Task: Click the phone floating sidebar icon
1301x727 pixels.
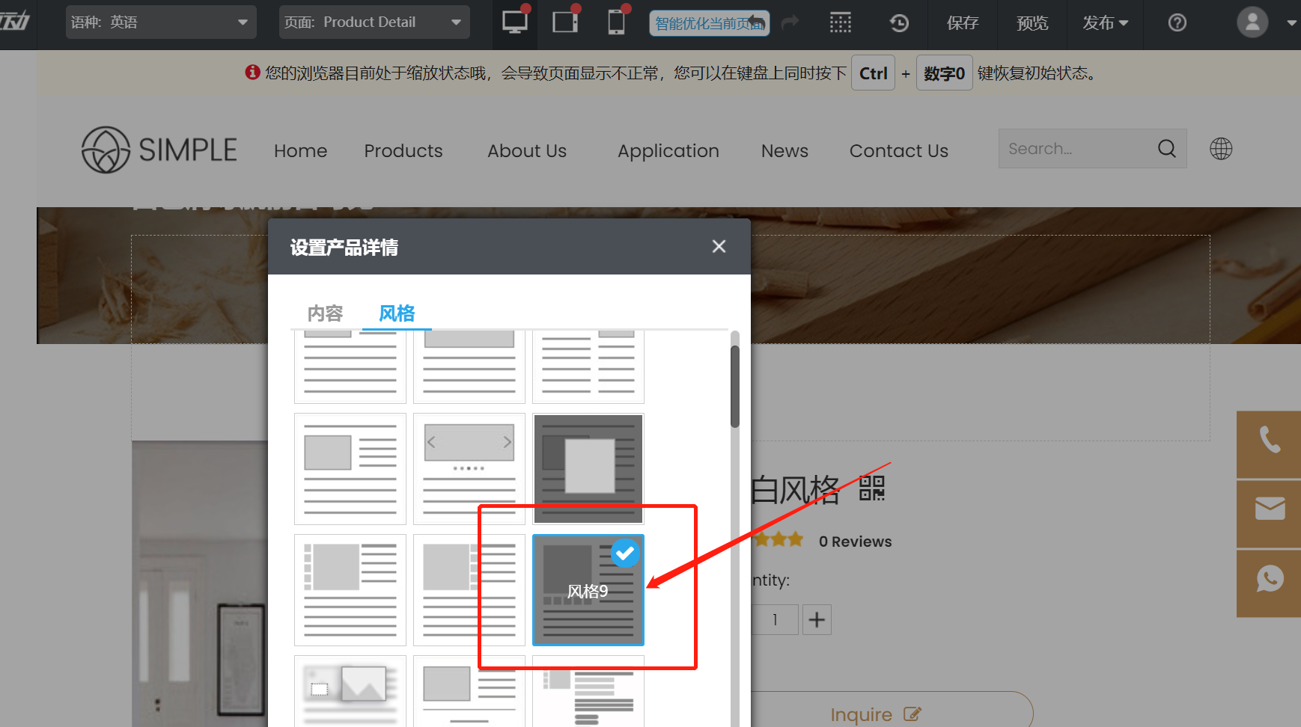Action: pos(1270,440)
